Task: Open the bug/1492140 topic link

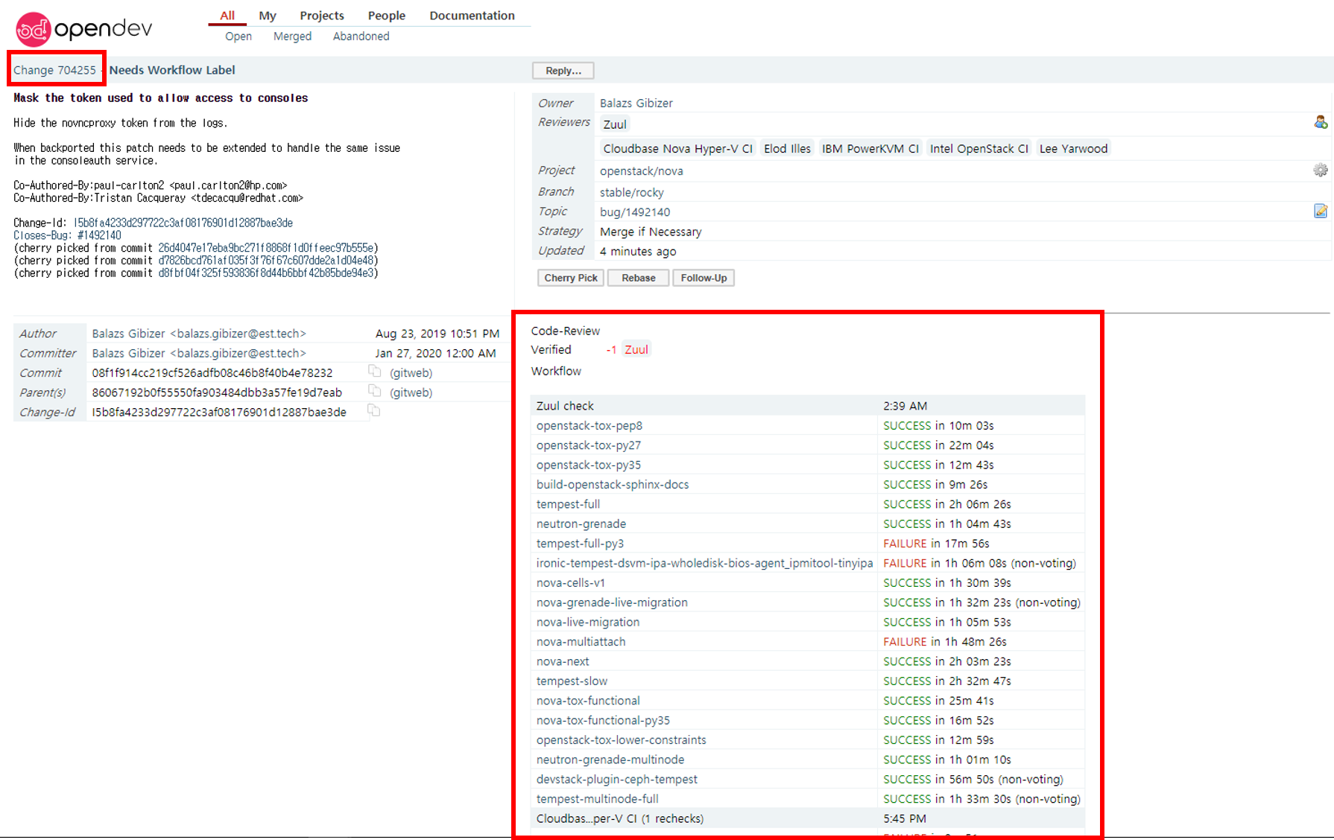Action: (x=635, y=212)
